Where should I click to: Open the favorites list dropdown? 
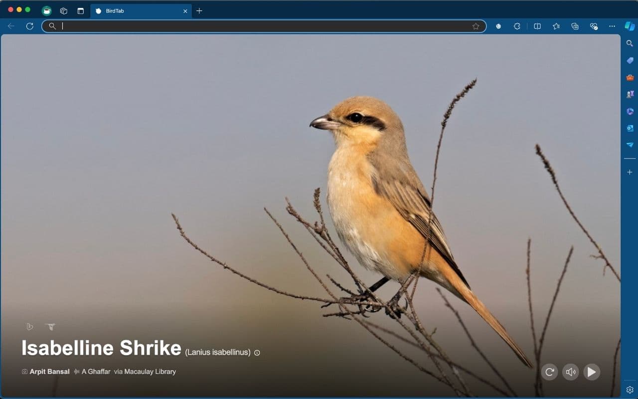[556, 26]
